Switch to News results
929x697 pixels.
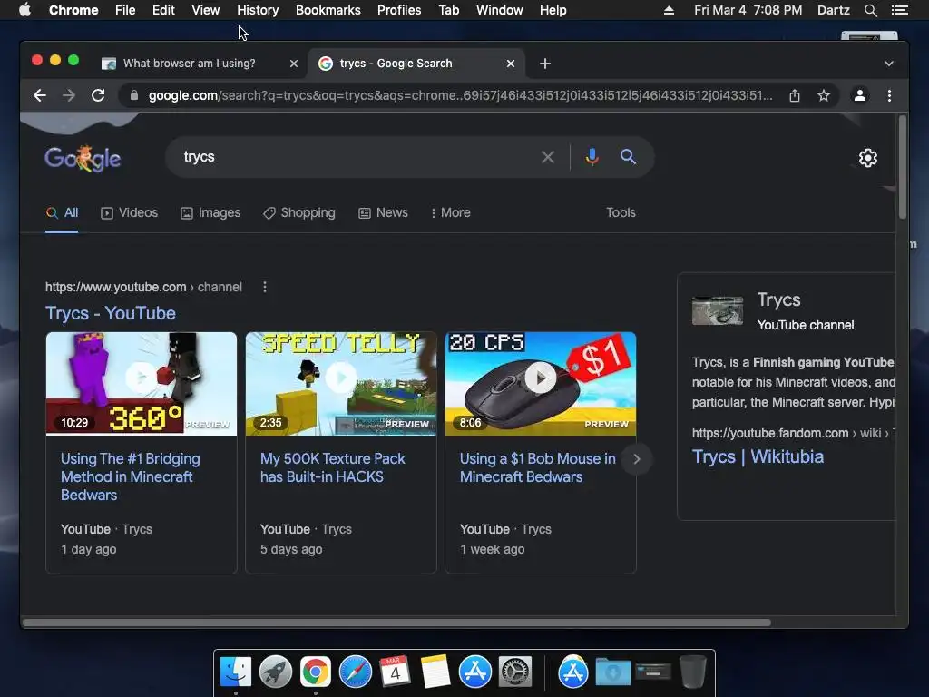point(384,212)
